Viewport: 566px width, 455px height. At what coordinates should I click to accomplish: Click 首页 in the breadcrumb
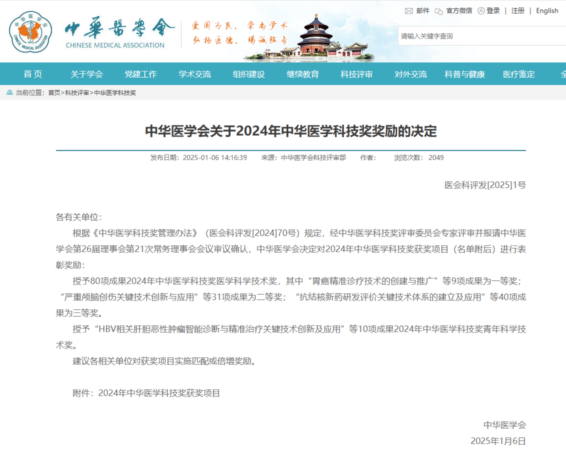click(54, 93)
